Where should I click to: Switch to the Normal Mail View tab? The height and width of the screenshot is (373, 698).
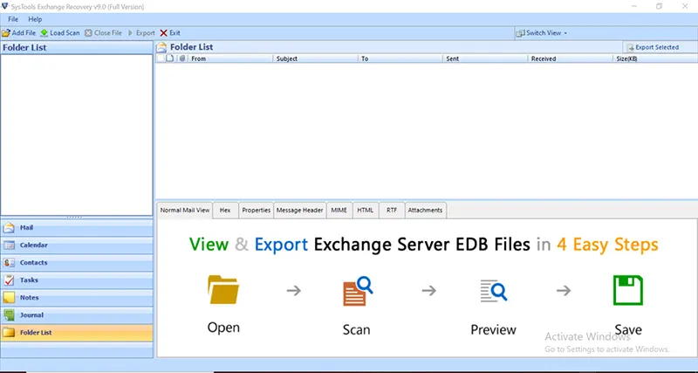(x=185, y=211)
